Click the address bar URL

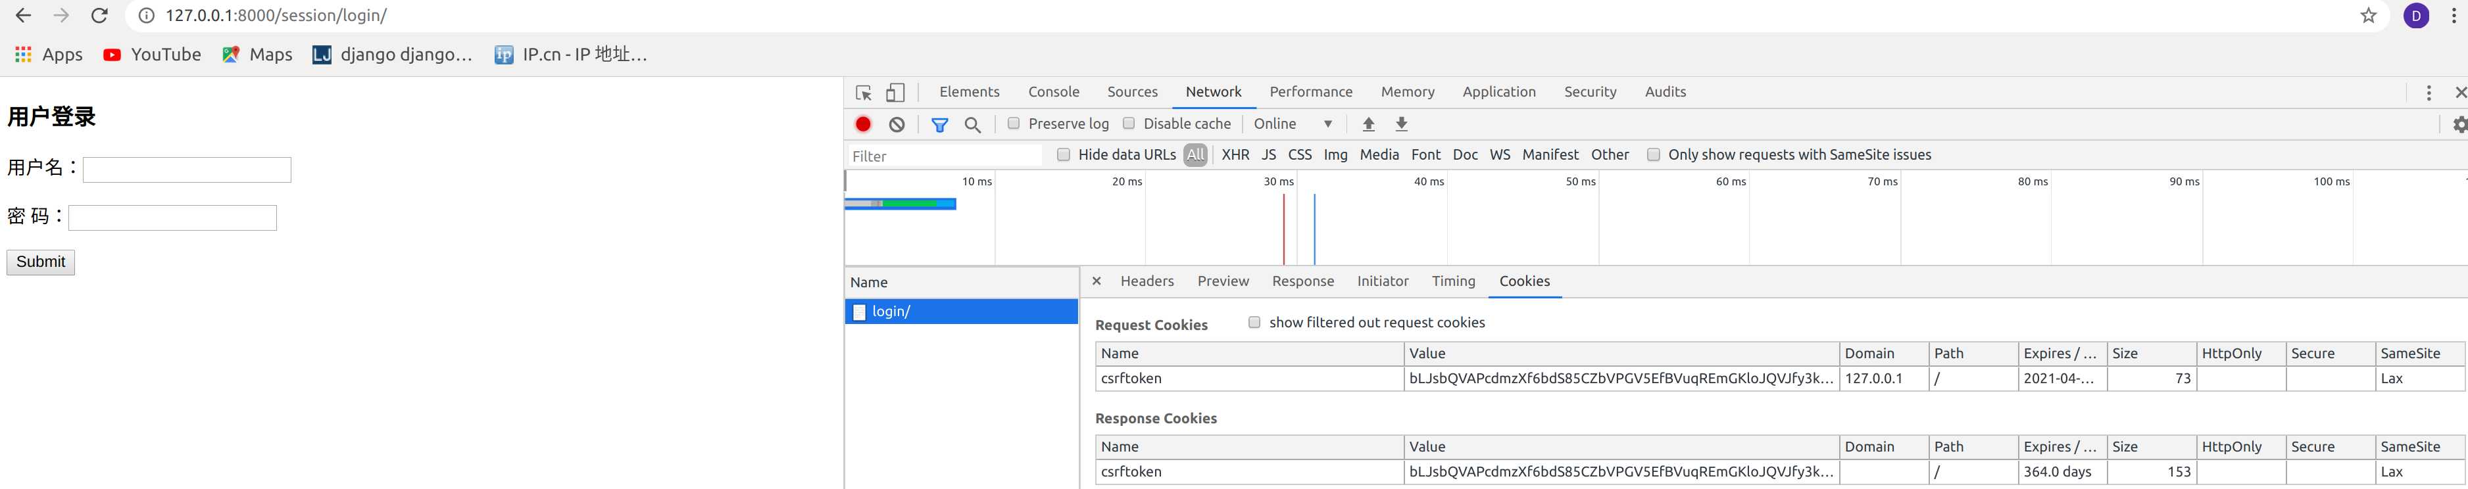pos(276,15)
